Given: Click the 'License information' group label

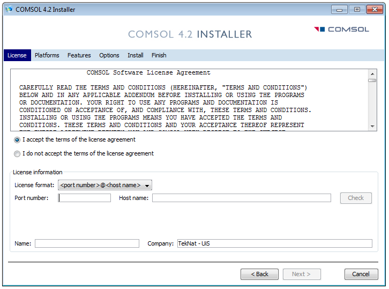Looking at the screenshot, I should coord(38,172).
